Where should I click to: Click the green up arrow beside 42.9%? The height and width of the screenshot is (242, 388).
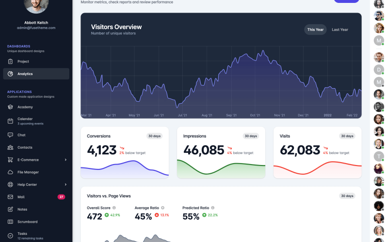coord(107,215)
